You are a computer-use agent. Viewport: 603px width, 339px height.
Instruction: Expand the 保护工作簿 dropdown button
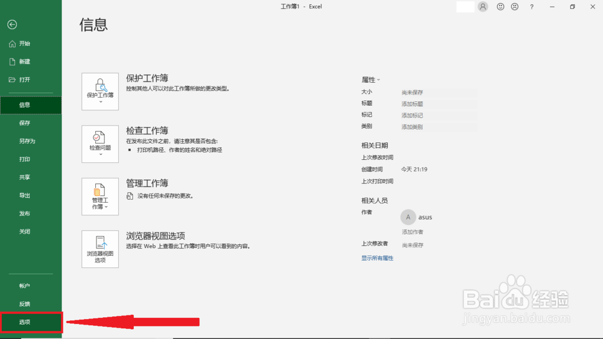(100, 92)
